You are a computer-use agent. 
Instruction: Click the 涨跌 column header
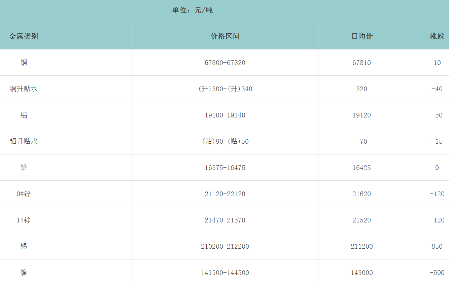437,36
